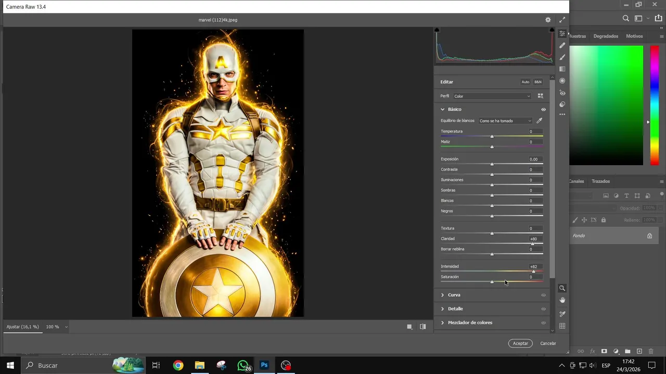
Task: Pick the white balance eyedropper tool
Action: click(540, 121)
